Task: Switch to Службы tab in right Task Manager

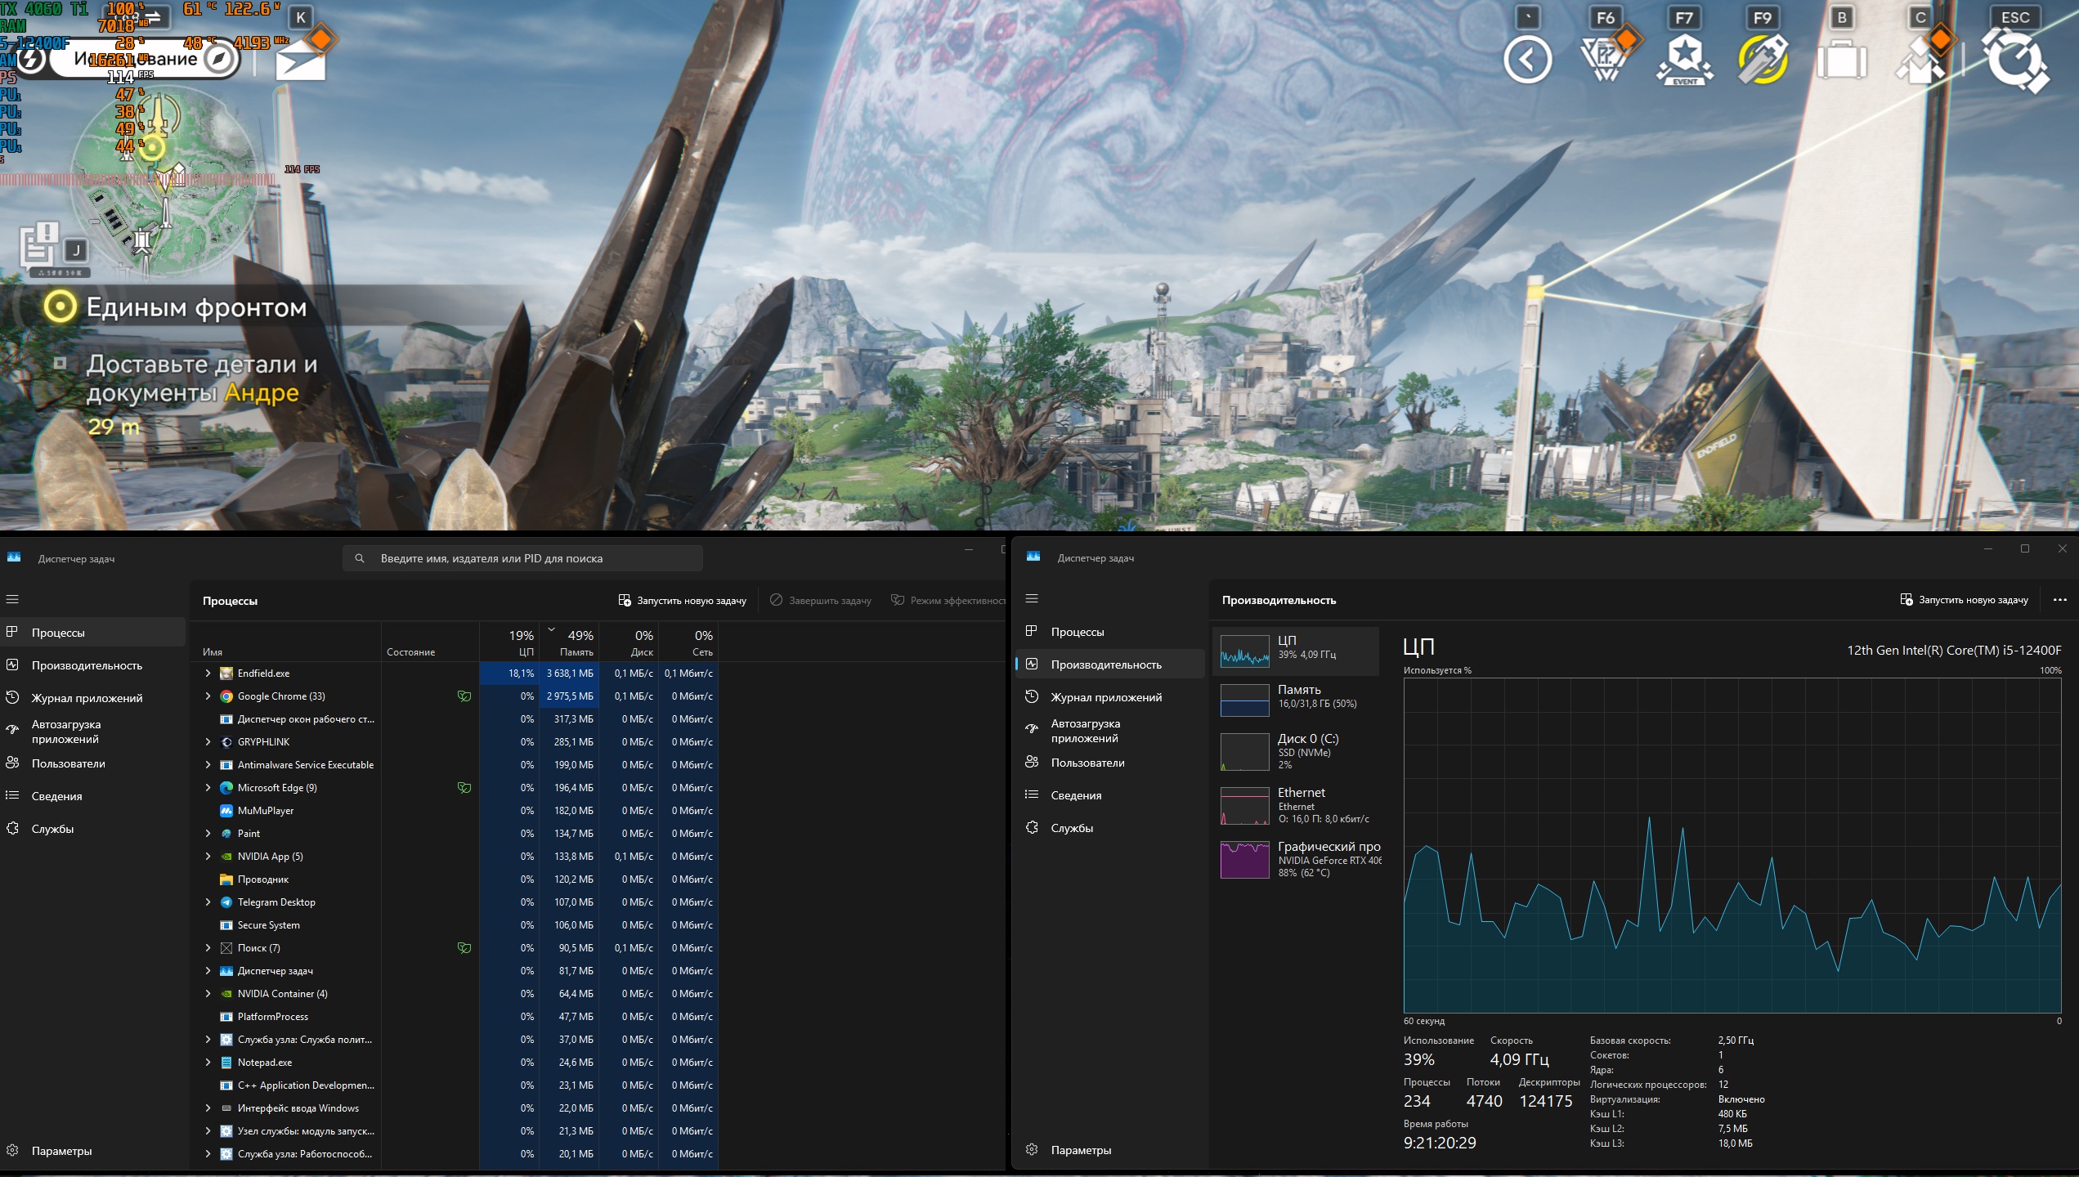Action: coord(1071,828)
